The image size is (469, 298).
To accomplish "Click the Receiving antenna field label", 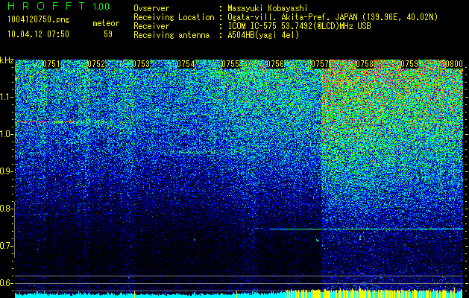I will pyautogui.click(x=171, y=35).
